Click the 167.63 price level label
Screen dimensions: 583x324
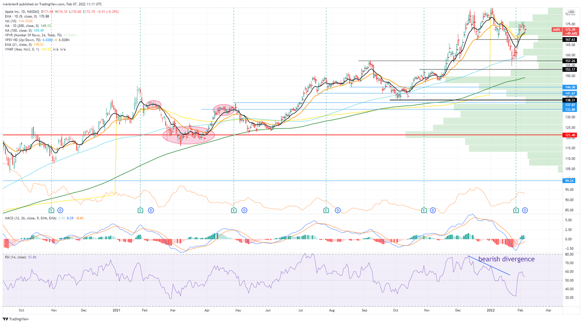point(570,40)
